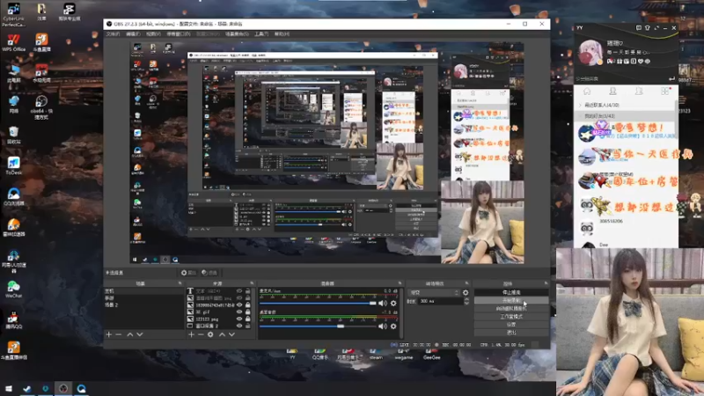Open desktop audio channel gear settings

393,326
